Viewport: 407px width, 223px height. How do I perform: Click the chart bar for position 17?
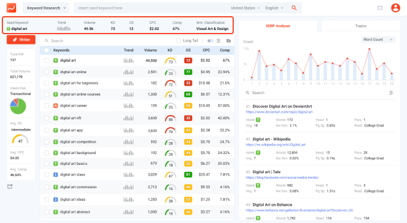click(x=369, y=64)
